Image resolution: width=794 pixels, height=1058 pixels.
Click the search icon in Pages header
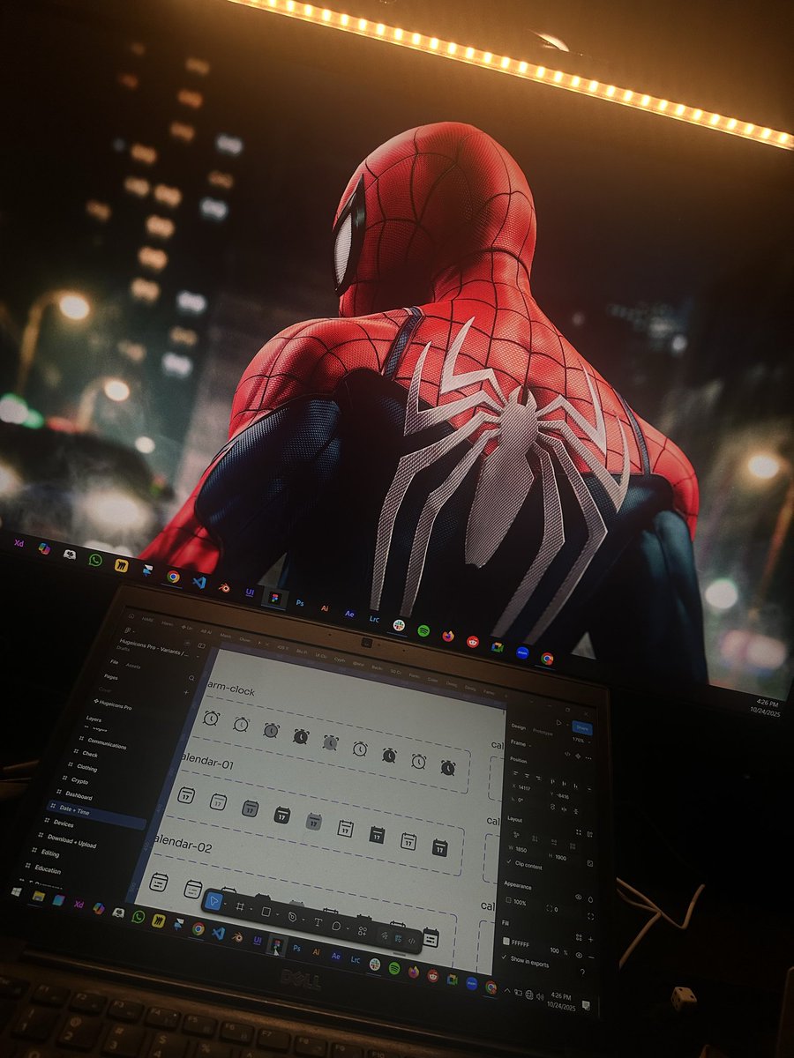click(191, 678)
